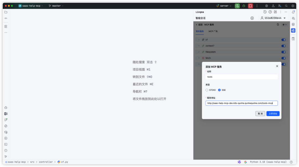Open Notifications bell icon on right sidebar
Viewport: 299px width, 167px height.
point(293,12)
